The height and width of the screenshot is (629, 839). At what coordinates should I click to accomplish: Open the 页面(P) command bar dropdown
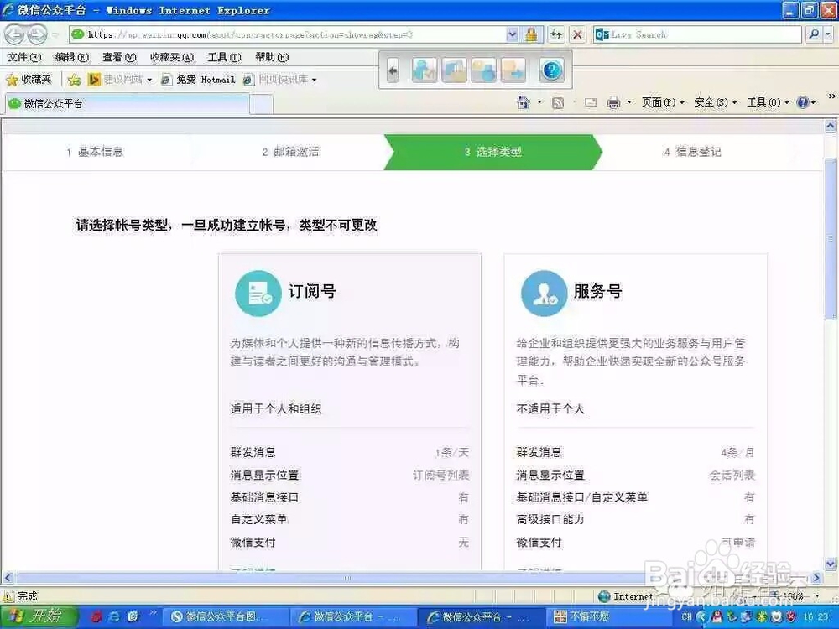663,102
